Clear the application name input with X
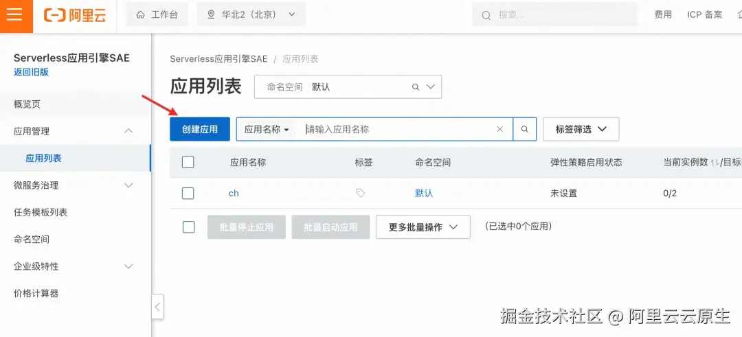 (499, 130)
